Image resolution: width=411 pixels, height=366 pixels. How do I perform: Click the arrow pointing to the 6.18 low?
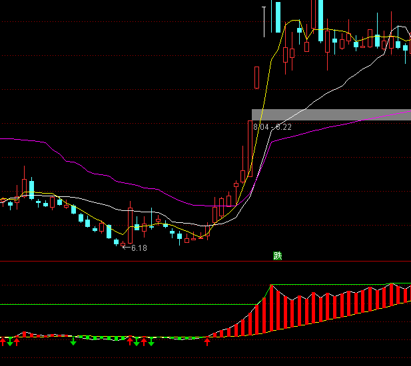pos(125,248)
